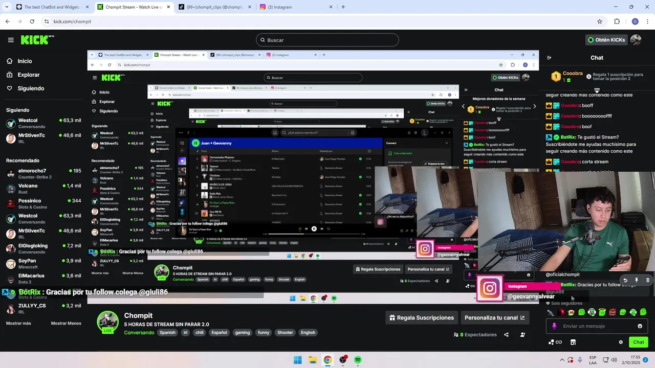Open Inicio in the sidebar
The width and height of the screenshot is (655, 368).
coord(19,61)
